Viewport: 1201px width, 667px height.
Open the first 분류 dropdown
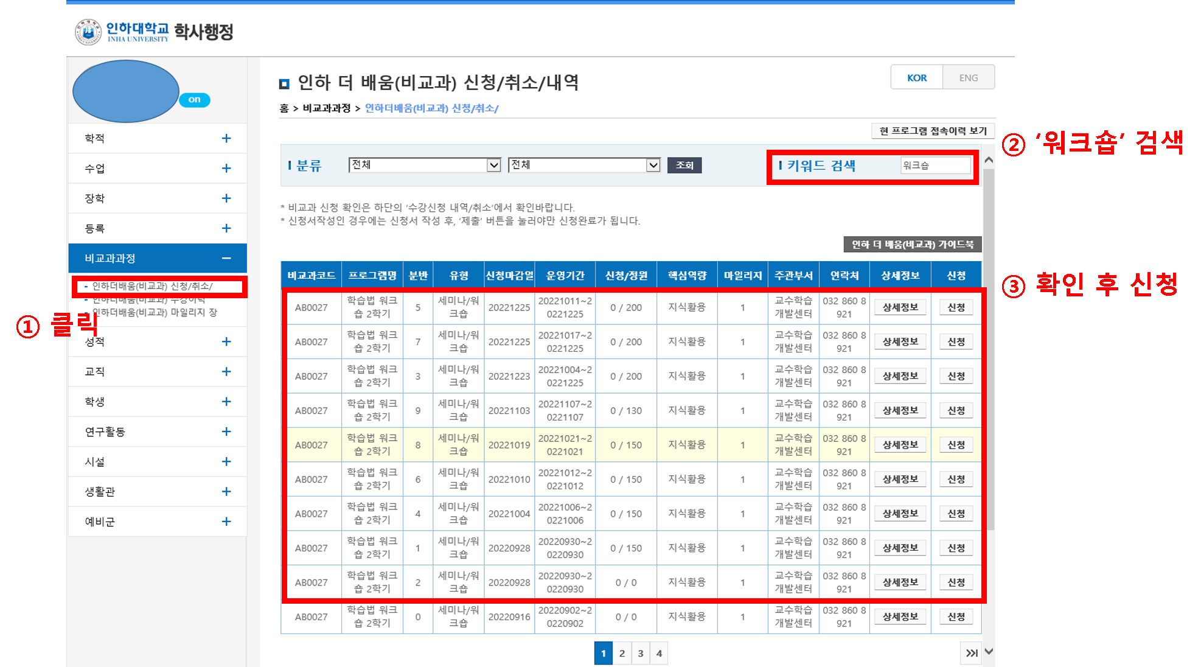pos(425,165)
